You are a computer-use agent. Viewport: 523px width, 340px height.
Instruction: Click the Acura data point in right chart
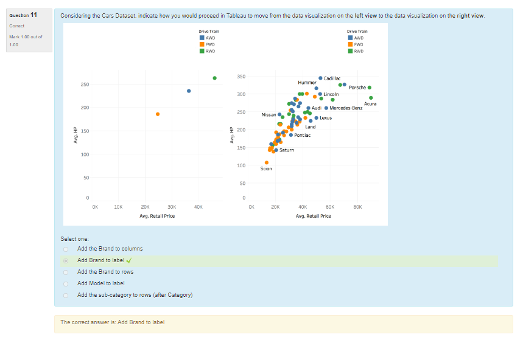[371, 97]
